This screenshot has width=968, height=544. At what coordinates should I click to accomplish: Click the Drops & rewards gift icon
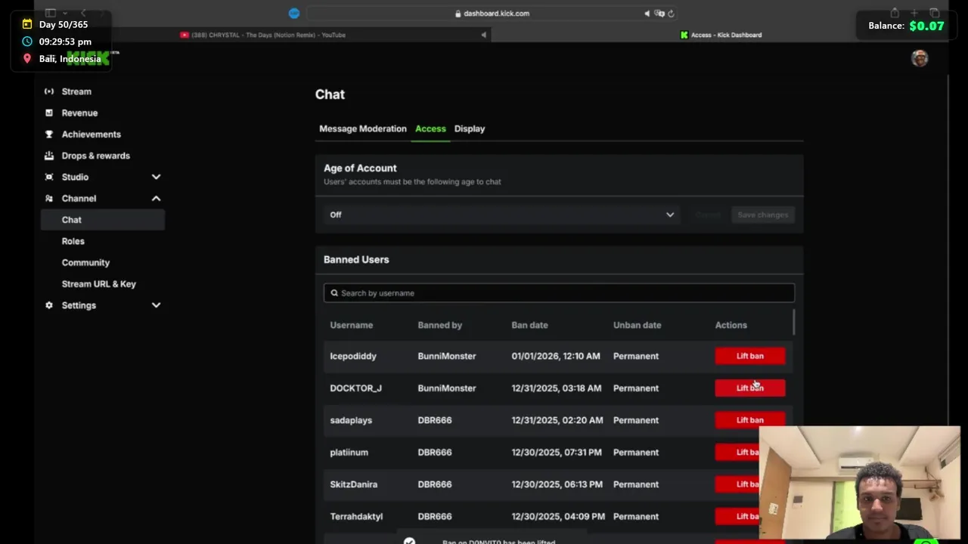click(49, 156)
